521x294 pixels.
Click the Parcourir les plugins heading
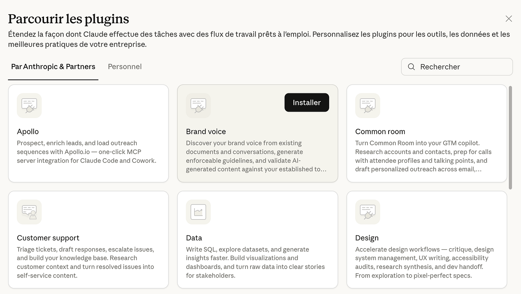[x=69, y=19]
